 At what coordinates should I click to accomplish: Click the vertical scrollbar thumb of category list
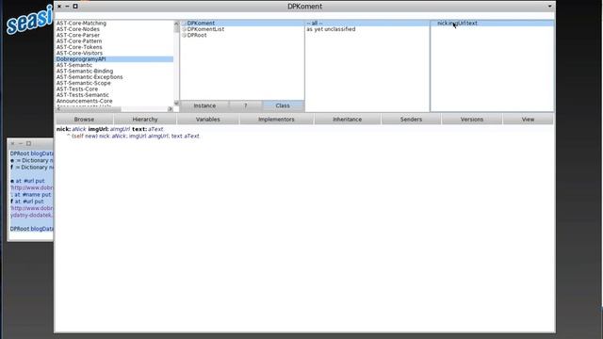click(176, 29)
